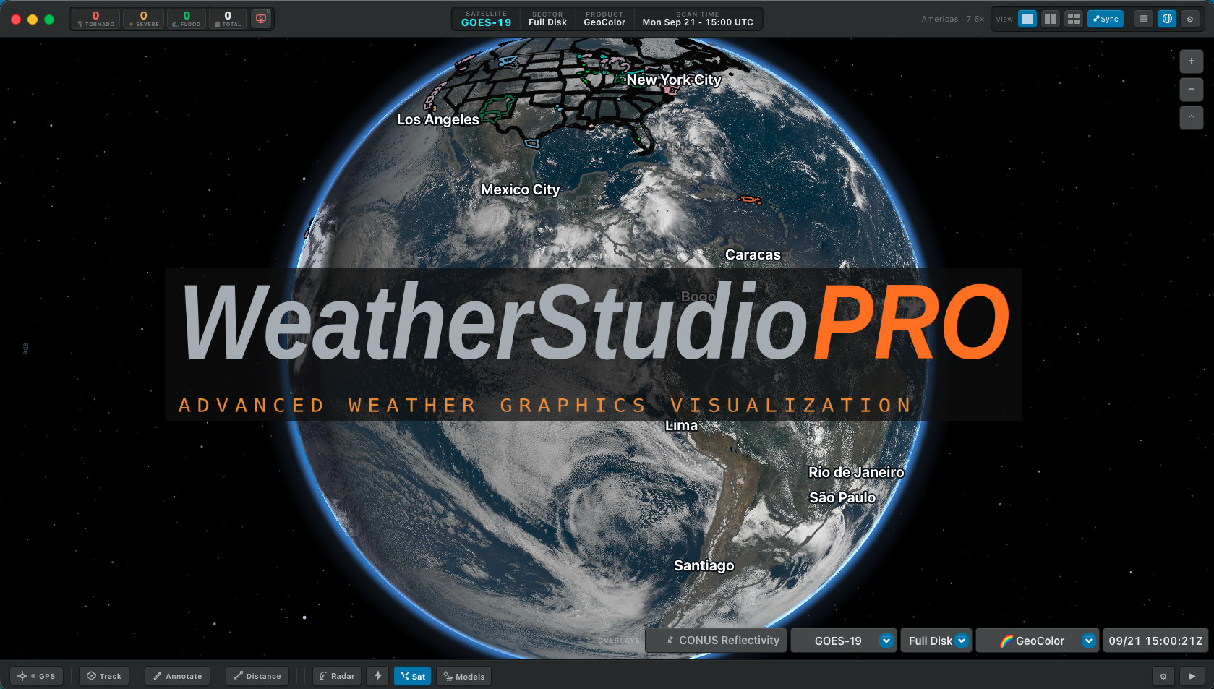
Task: Reset map to home view
Action: coord(1192,118)
